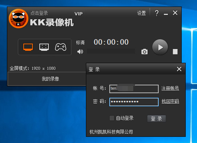Open the VIP page
197x143 pixels.
[79, 14]
